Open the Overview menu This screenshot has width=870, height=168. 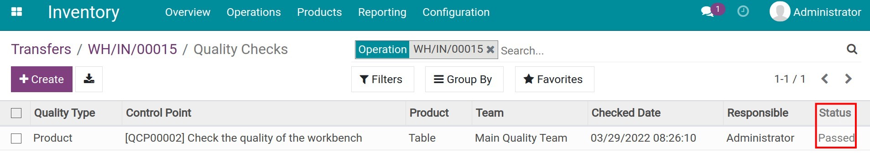pyautogui.click(x=188, y=12)
